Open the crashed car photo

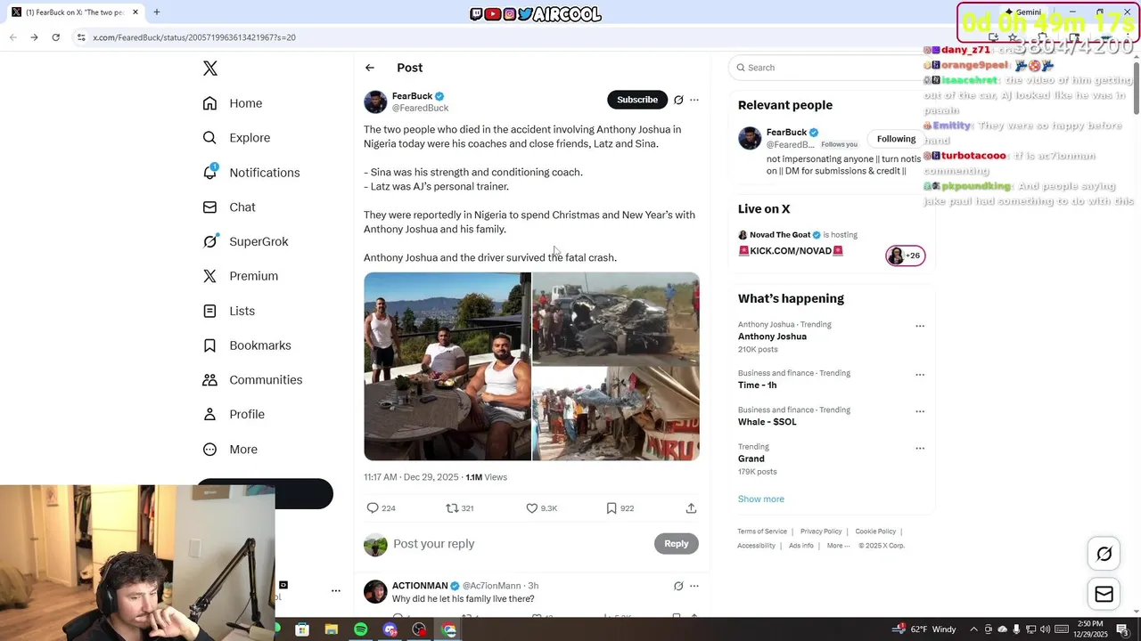pyautogui.click(x=616, y=319)
